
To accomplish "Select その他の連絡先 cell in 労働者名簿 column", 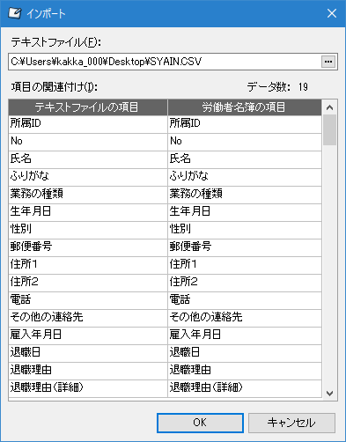I will (245, 318).
